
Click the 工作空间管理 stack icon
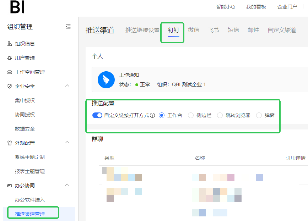[10, 72]
